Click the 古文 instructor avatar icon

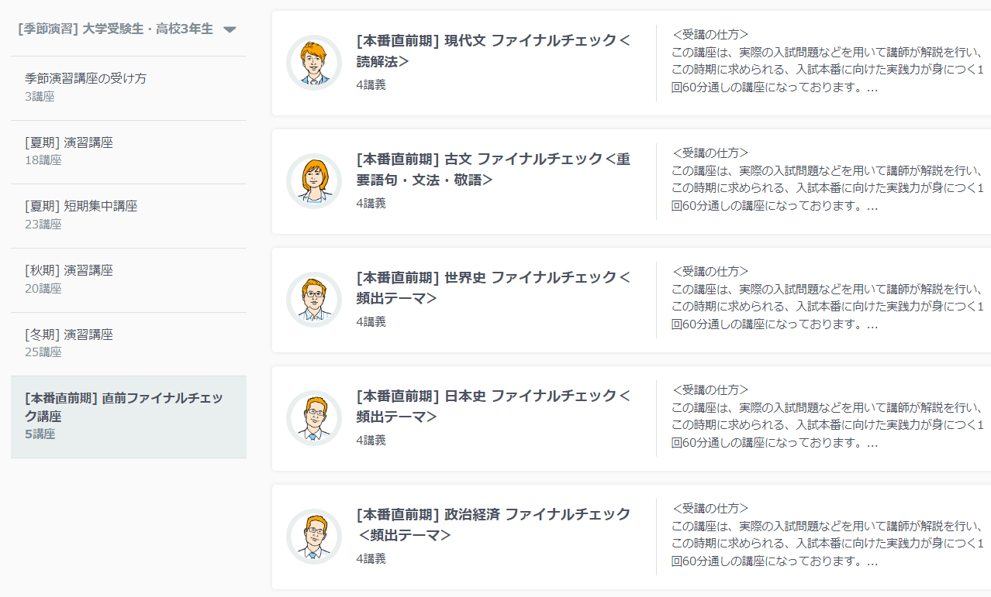(x=313, y=180)
